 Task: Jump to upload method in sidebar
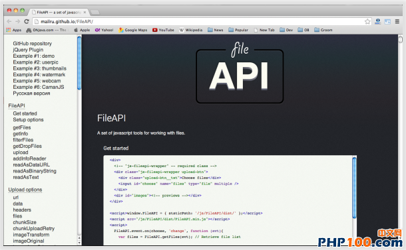[21, 153]
